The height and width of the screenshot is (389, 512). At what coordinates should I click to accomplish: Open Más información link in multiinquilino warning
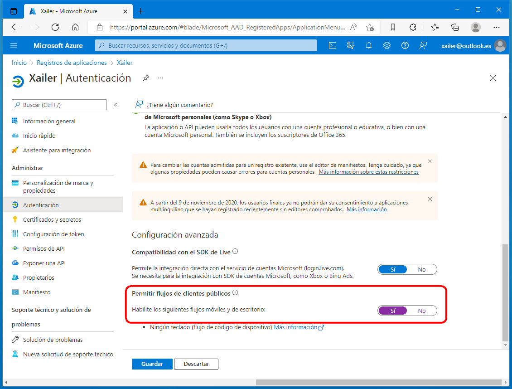tap(367, 209)
